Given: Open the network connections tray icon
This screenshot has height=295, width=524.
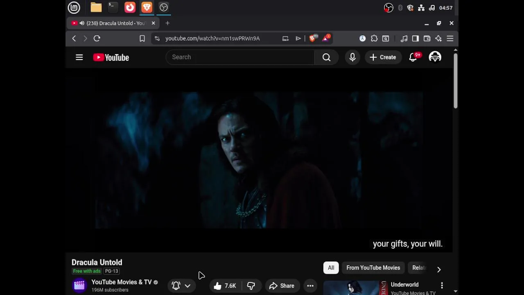Looking at the screenshot, I should (421, 8).
